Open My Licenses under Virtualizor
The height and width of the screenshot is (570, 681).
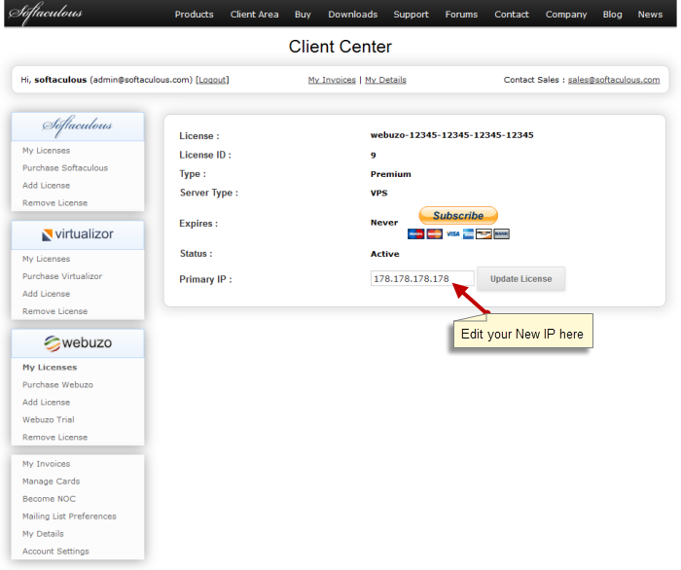coord(46,259)
